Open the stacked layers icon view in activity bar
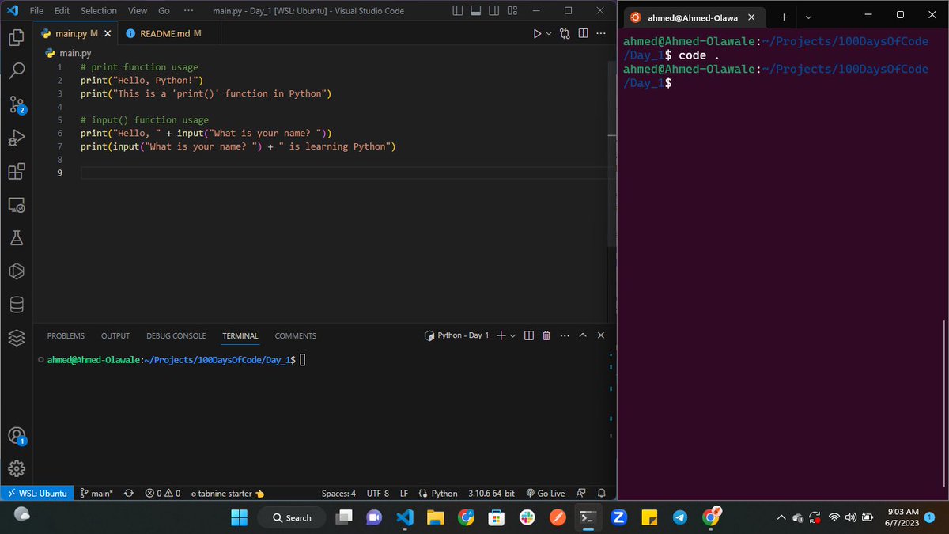This screenshot has width=949, height=534. tap(17, 338)
